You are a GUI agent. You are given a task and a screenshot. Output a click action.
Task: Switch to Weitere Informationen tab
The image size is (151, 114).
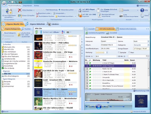click(126, 29)
